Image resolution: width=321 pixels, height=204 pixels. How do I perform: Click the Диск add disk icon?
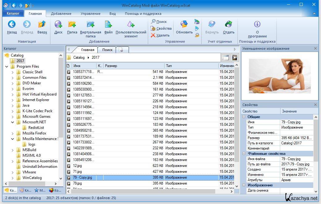pyautogui.click(x=58, y=25)
